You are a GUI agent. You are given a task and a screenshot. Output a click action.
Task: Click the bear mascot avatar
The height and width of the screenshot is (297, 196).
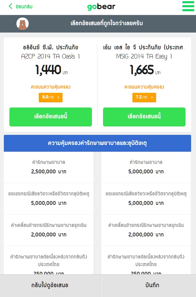click(x=22, y=24)
